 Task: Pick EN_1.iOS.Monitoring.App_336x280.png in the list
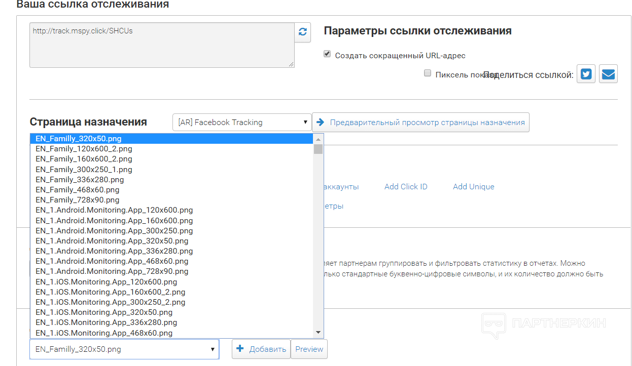tap(106, 322)
